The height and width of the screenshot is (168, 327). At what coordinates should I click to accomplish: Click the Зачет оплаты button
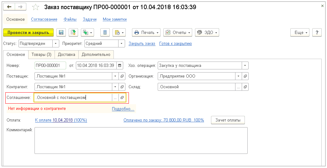tap(228, 120)
